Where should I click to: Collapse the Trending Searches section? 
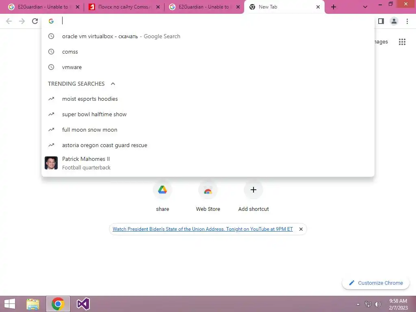pos(113,84)
